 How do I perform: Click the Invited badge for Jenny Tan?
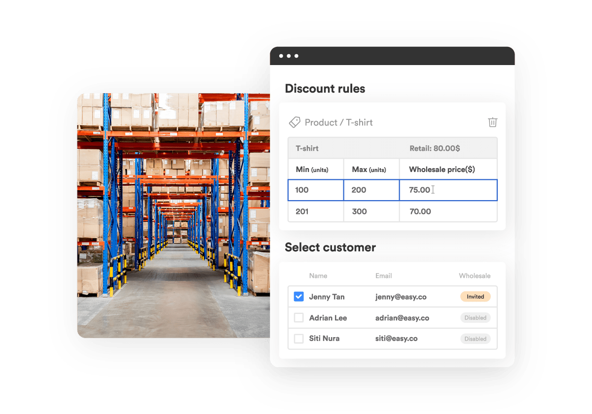click(476, 297)
